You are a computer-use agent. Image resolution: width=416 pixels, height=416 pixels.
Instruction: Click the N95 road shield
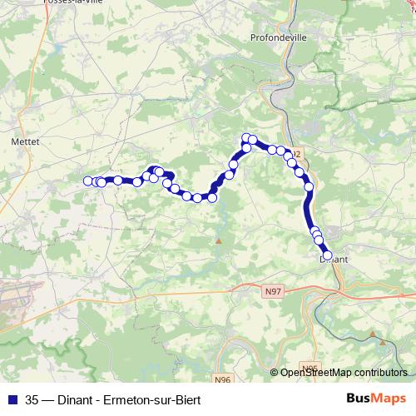click(x=310, y=367)
